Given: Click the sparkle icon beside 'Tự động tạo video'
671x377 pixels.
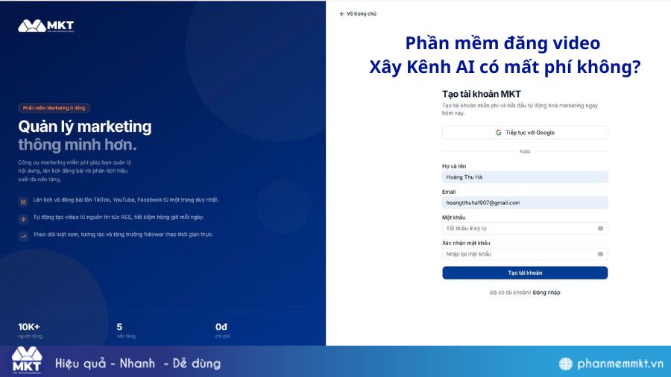Looking at the screenshot, I should [x=24, y=219].
